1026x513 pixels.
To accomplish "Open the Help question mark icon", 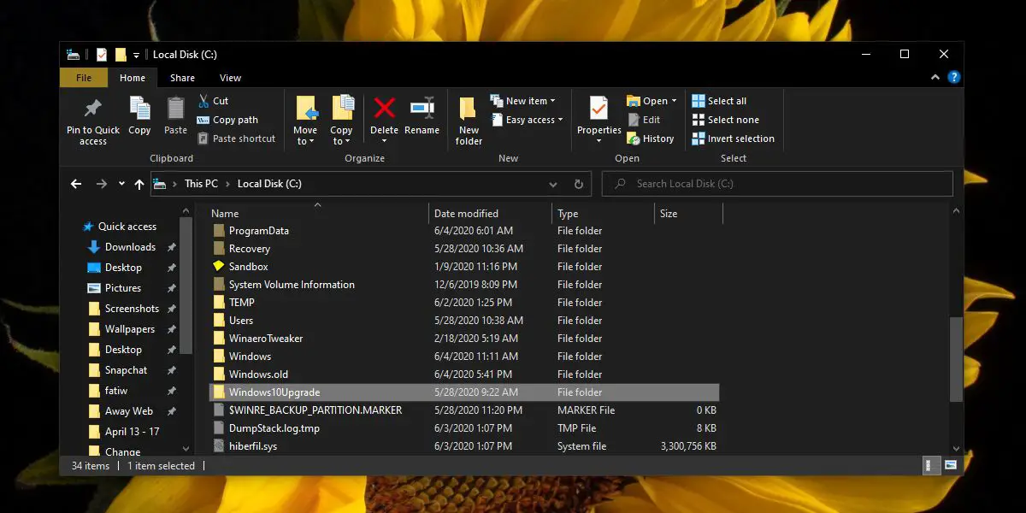I will pyautogui.click(x=954, y=78).
